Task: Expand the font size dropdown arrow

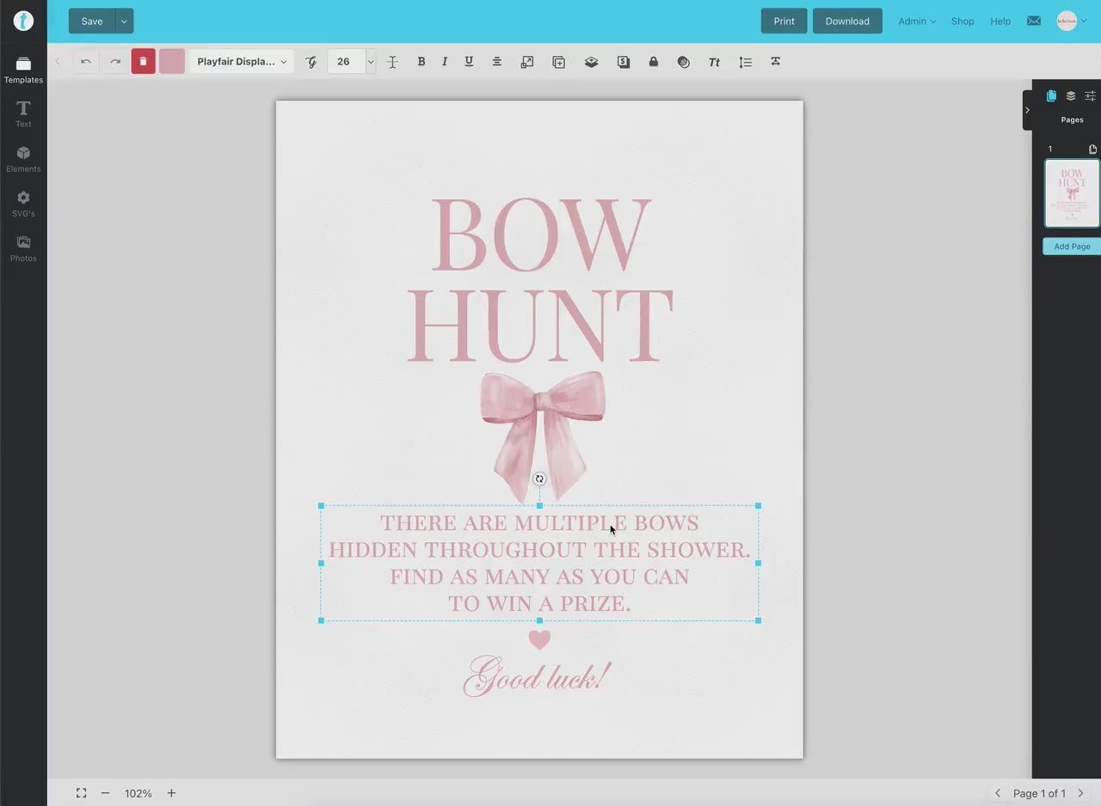Action: pyautogui.click(x=371, y=62)
